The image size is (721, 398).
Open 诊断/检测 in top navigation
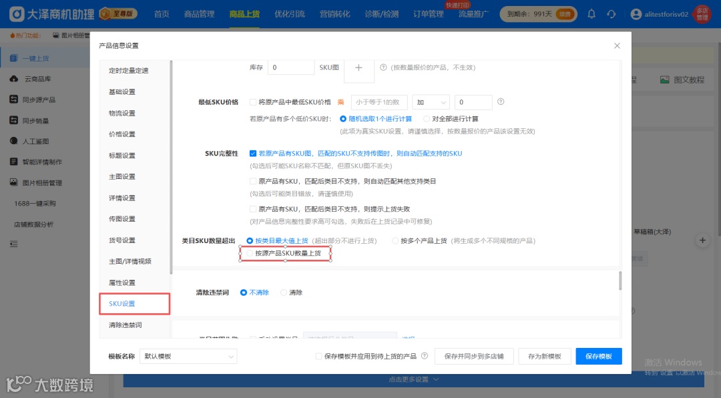pyautogui.click(x=382, y=14)
